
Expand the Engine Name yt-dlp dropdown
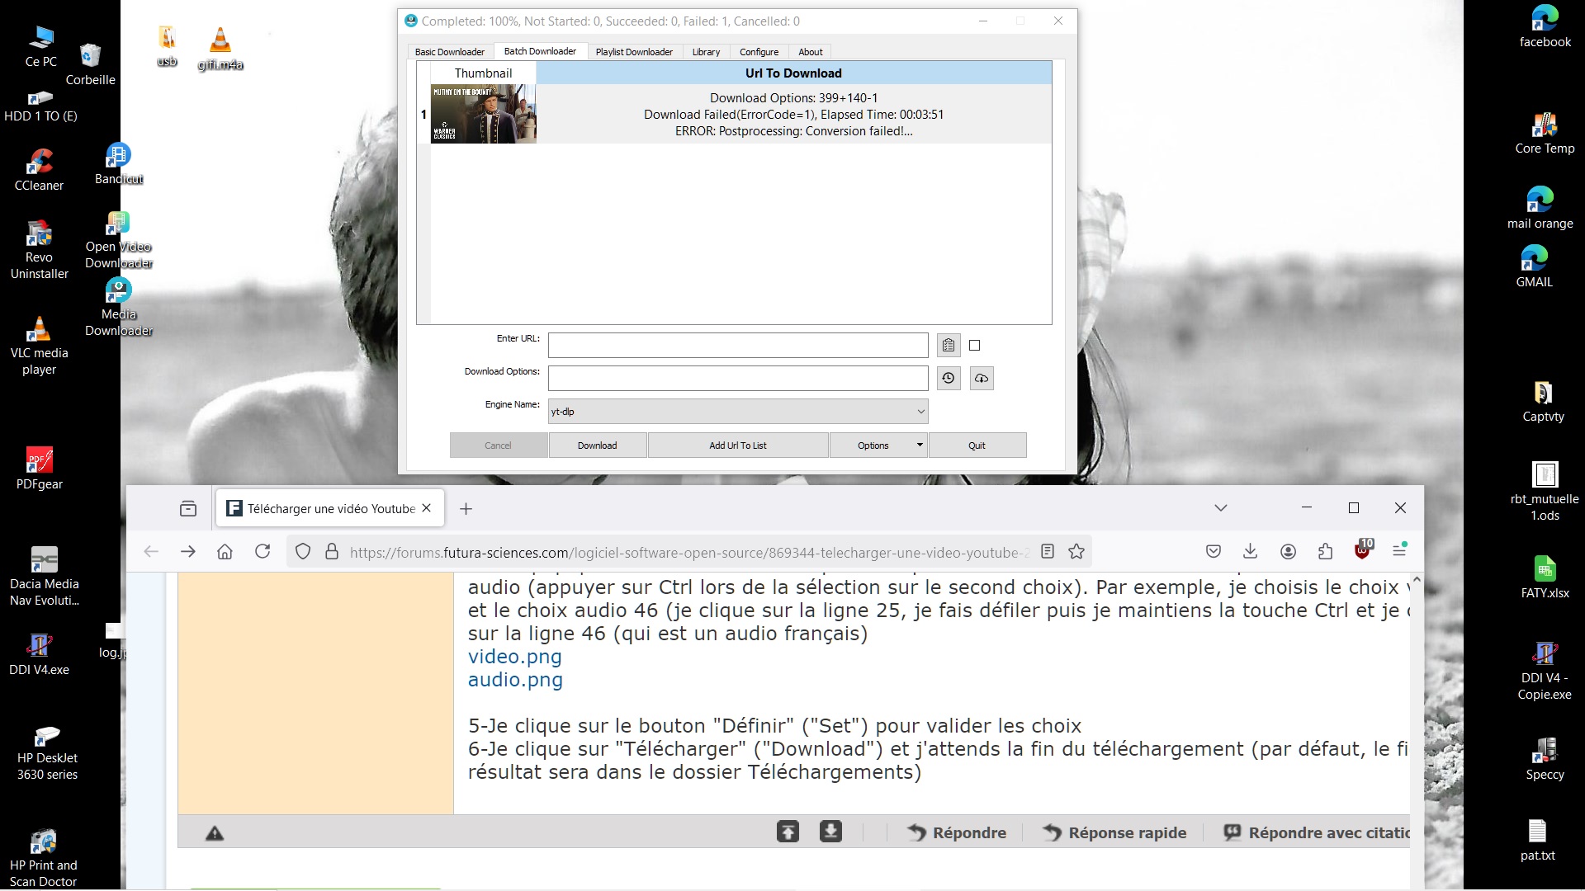tap(920, 412)
